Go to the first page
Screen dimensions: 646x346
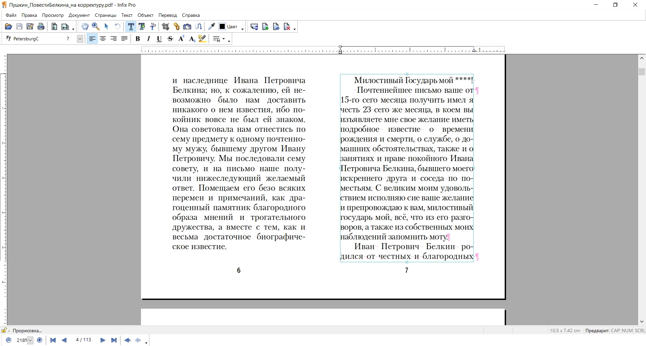[x=53, y=340]
